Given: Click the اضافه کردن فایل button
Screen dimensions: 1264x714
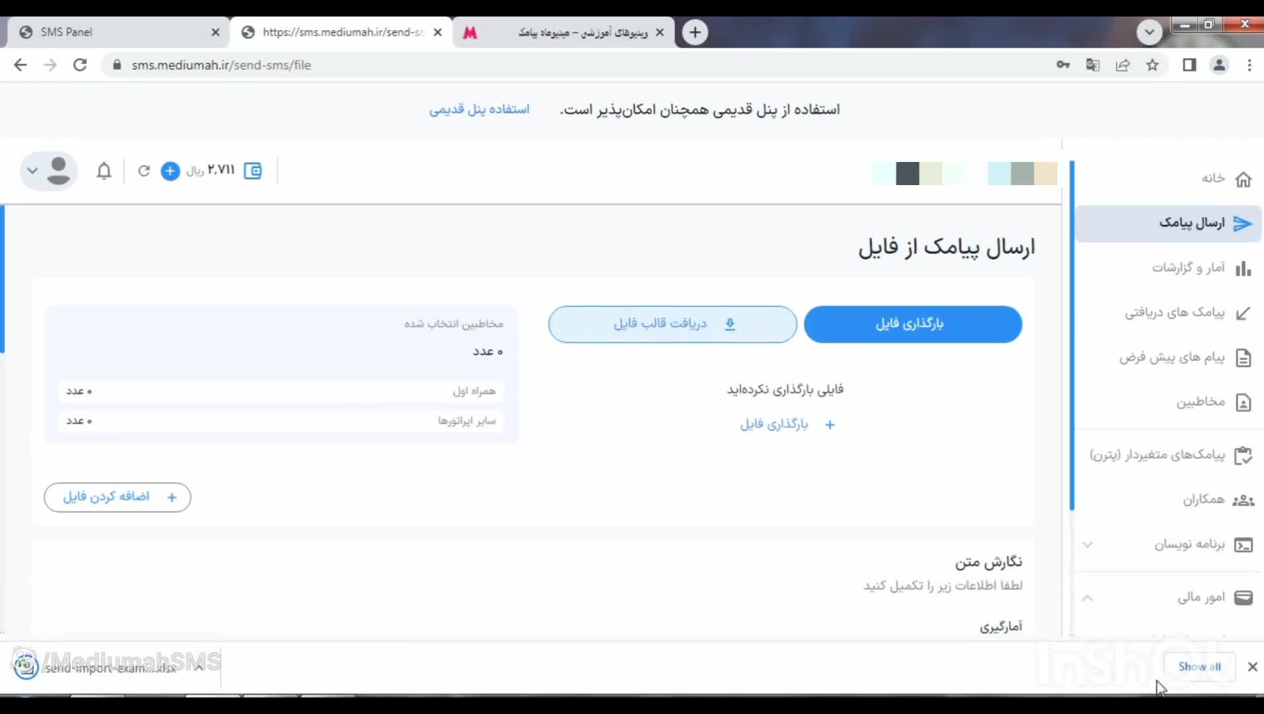Looking at the screenshot, I should [118, 497].
